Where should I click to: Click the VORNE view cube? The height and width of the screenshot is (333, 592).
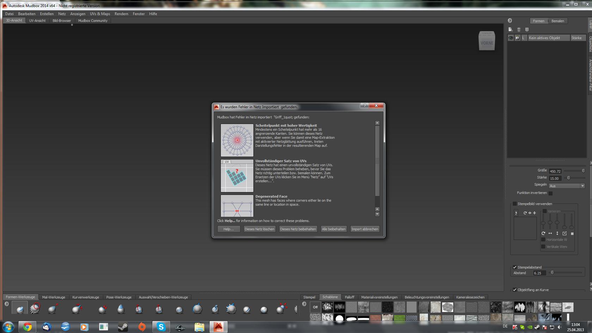click(487, 42)
